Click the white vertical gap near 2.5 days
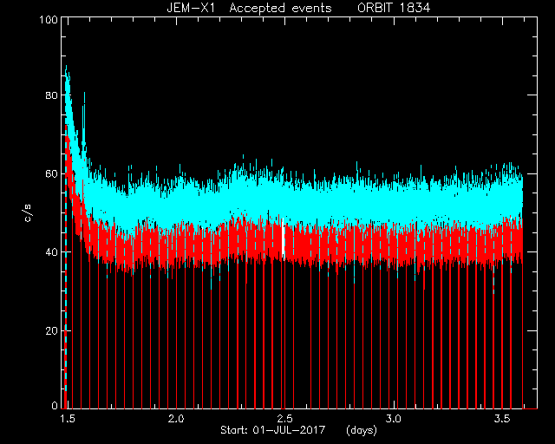 click(283, 239)
